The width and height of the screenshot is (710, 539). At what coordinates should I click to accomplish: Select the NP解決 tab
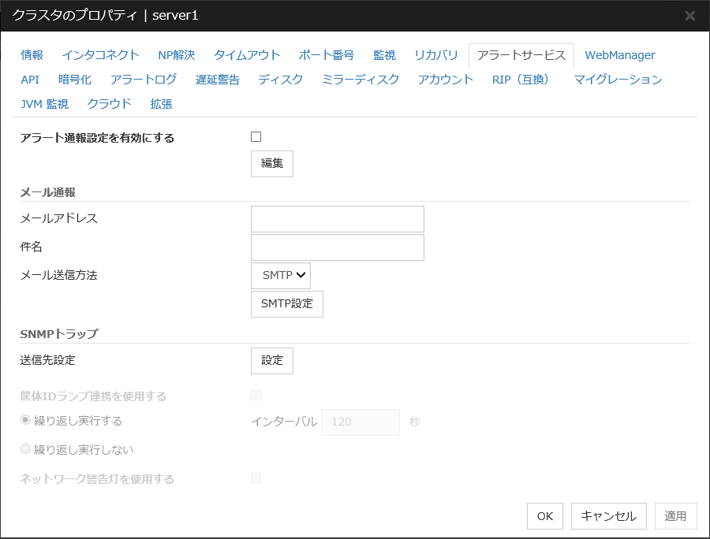(x=177, y=55)
